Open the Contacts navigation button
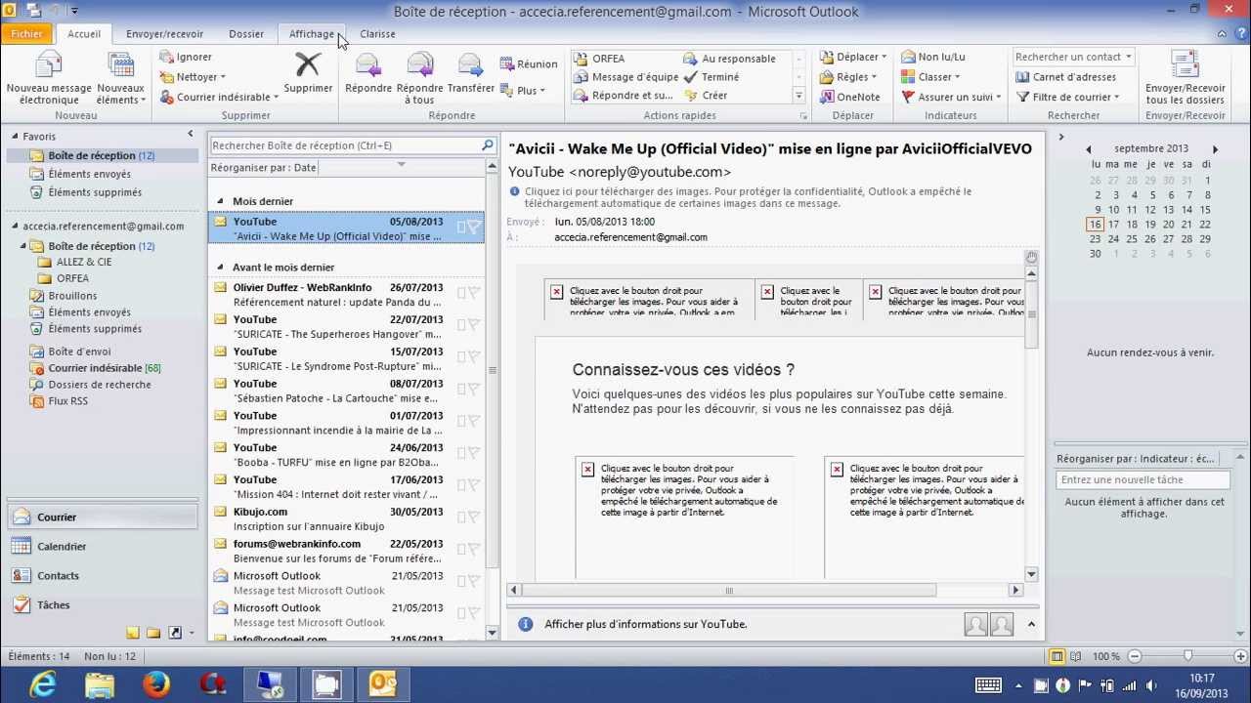1251x703 pixels. (103, 576)
